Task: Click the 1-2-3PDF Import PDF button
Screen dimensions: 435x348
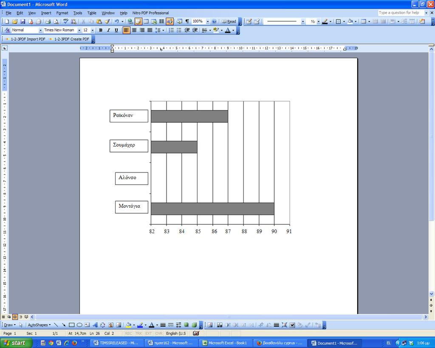Action: 25,39
